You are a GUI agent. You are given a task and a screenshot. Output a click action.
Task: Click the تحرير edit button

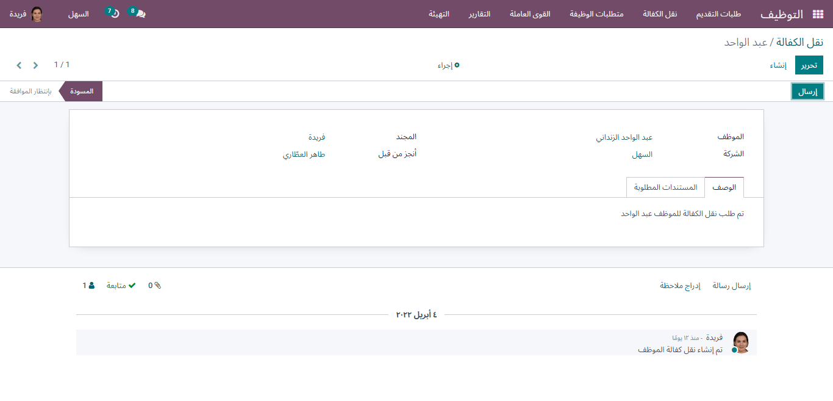[809, 65]
